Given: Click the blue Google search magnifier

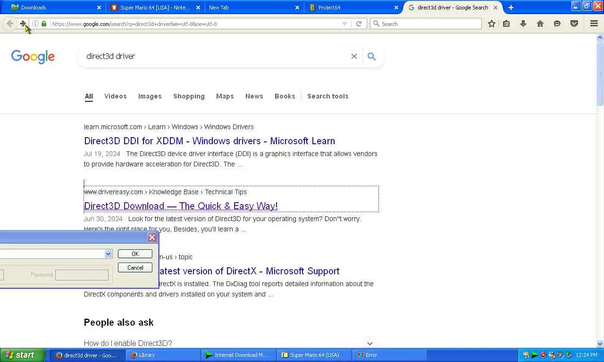Looking at the screenshot, I should (x=371, y=57).
